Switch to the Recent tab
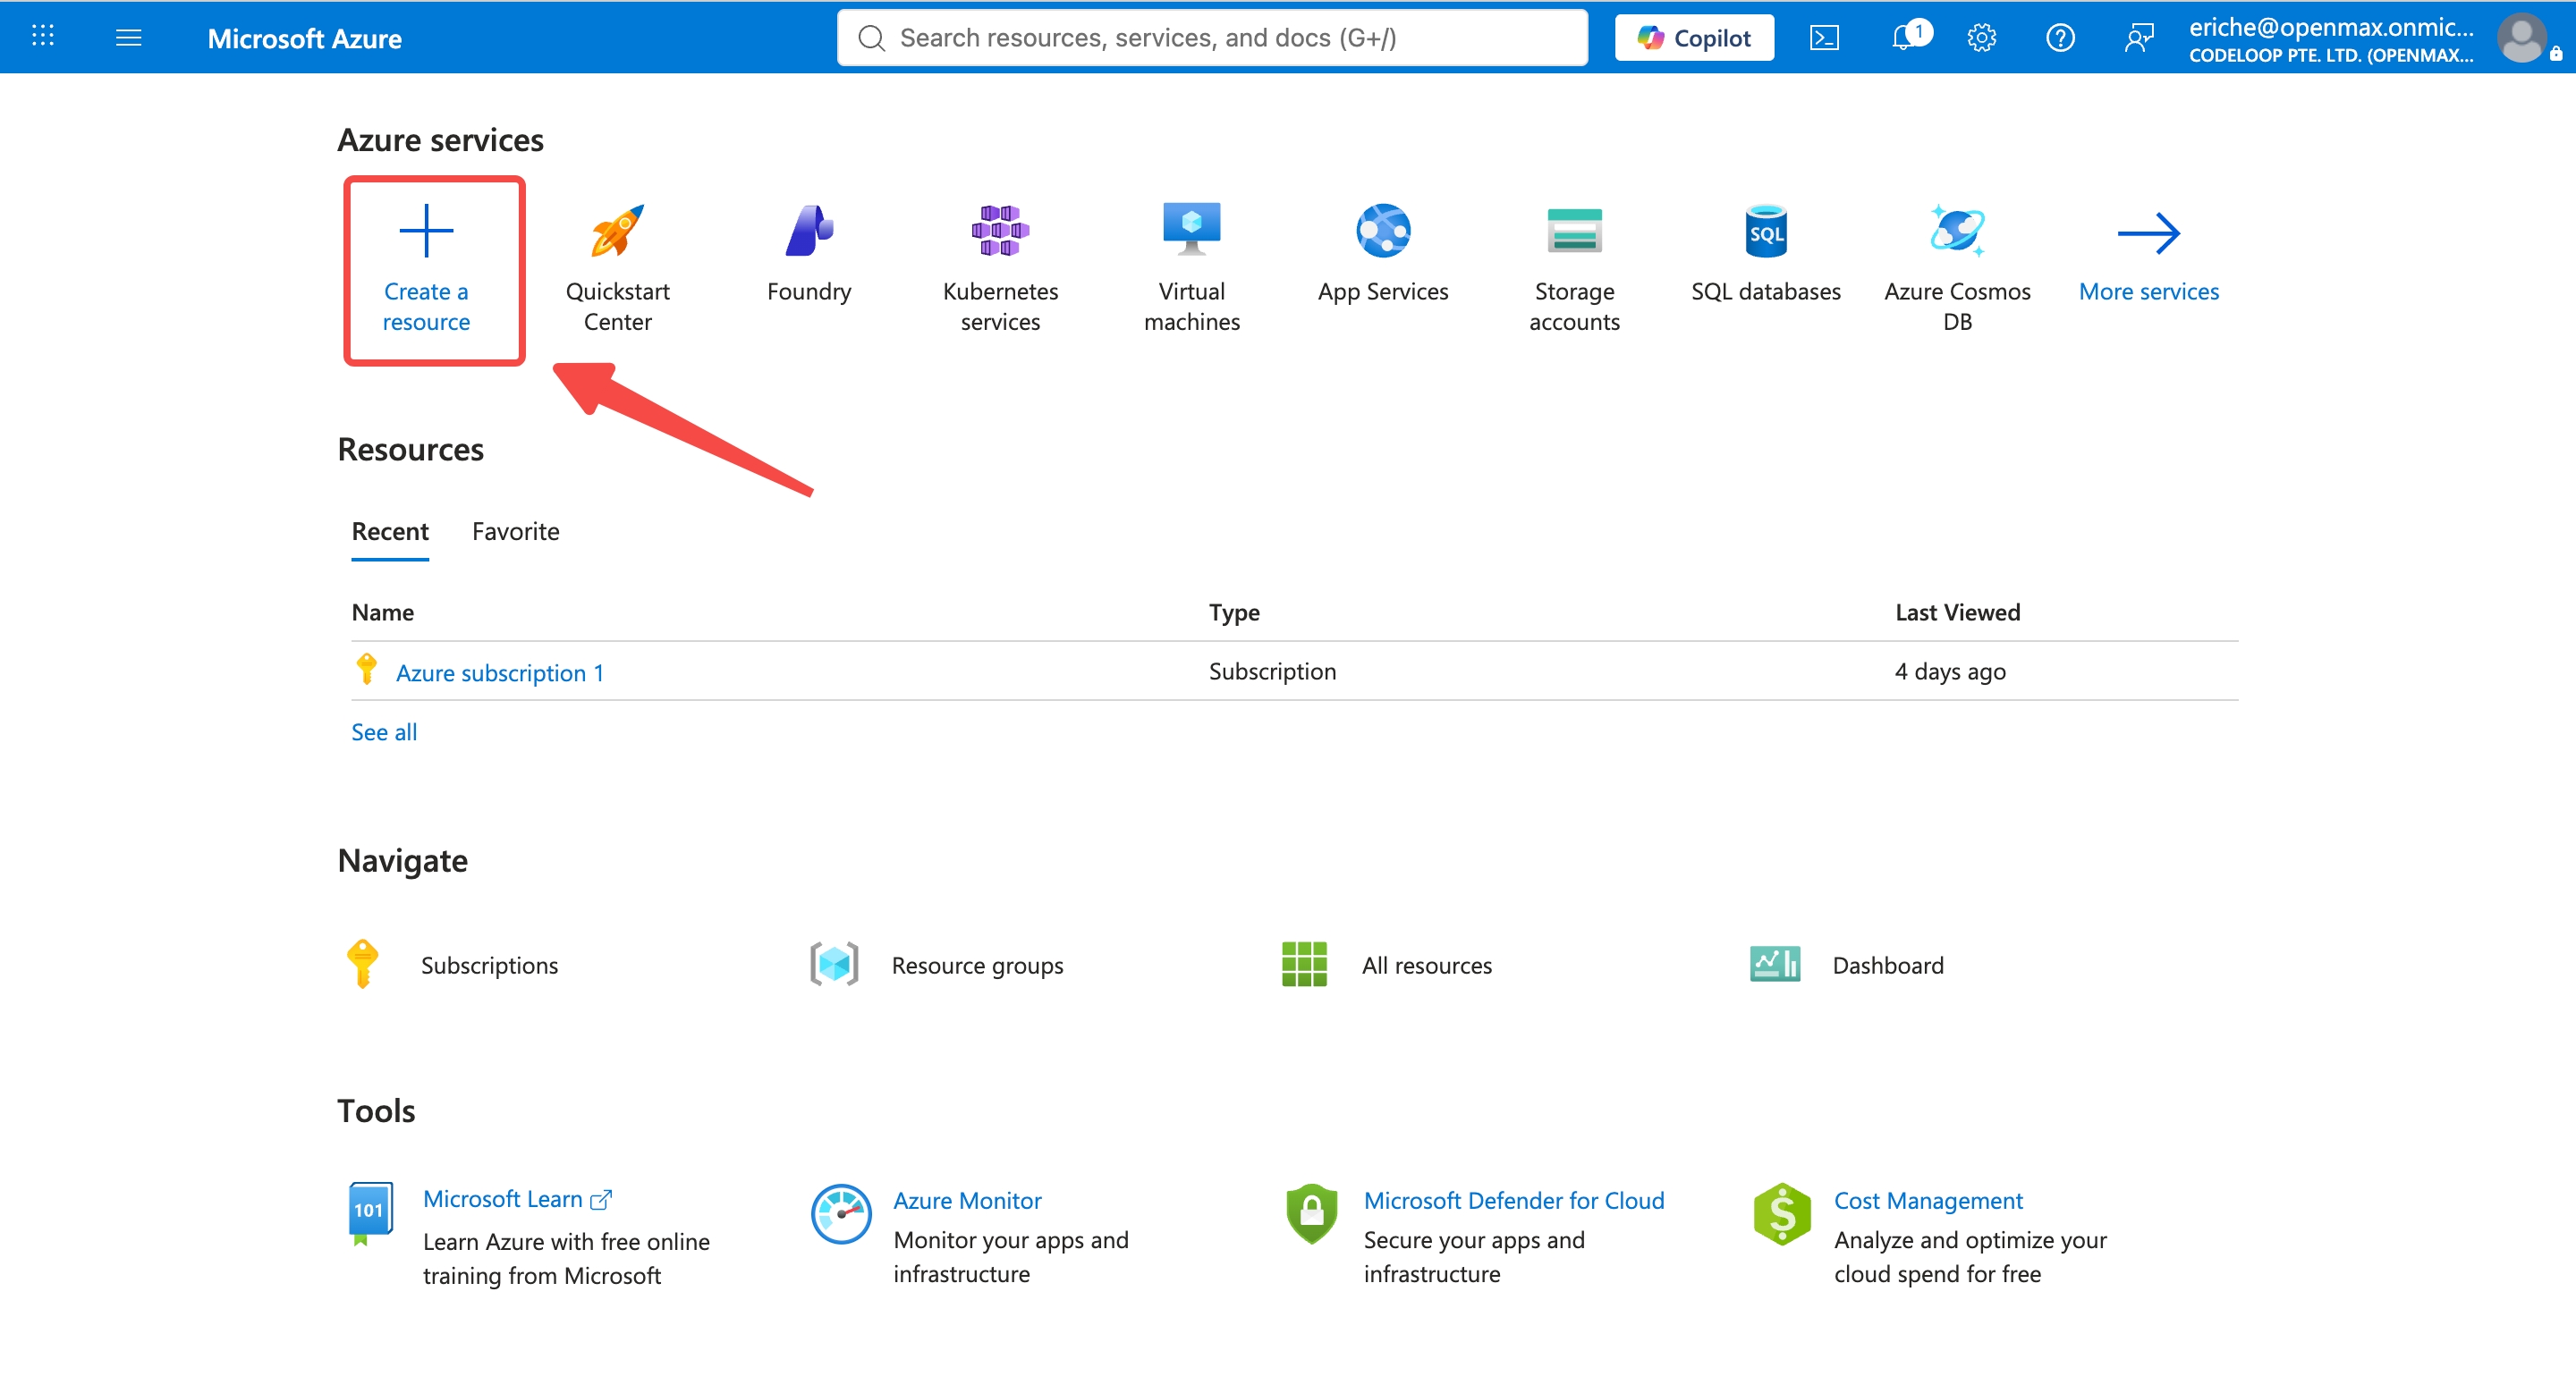 [390, 532]
